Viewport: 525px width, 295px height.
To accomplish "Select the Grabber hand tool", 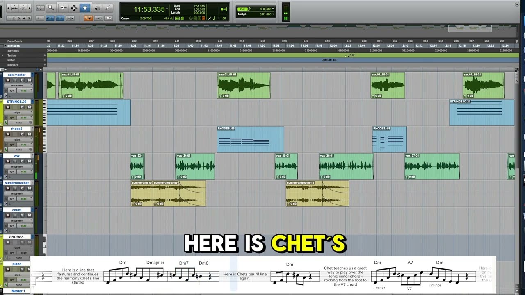I will tap(85, 8).
